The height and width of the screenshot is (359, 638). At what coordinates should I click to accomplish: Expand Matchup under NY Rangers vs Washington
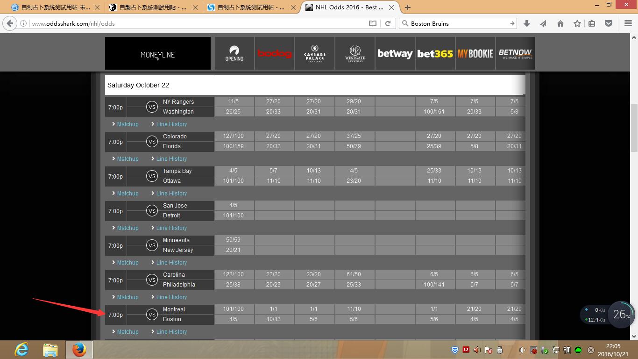pos(128,124)
